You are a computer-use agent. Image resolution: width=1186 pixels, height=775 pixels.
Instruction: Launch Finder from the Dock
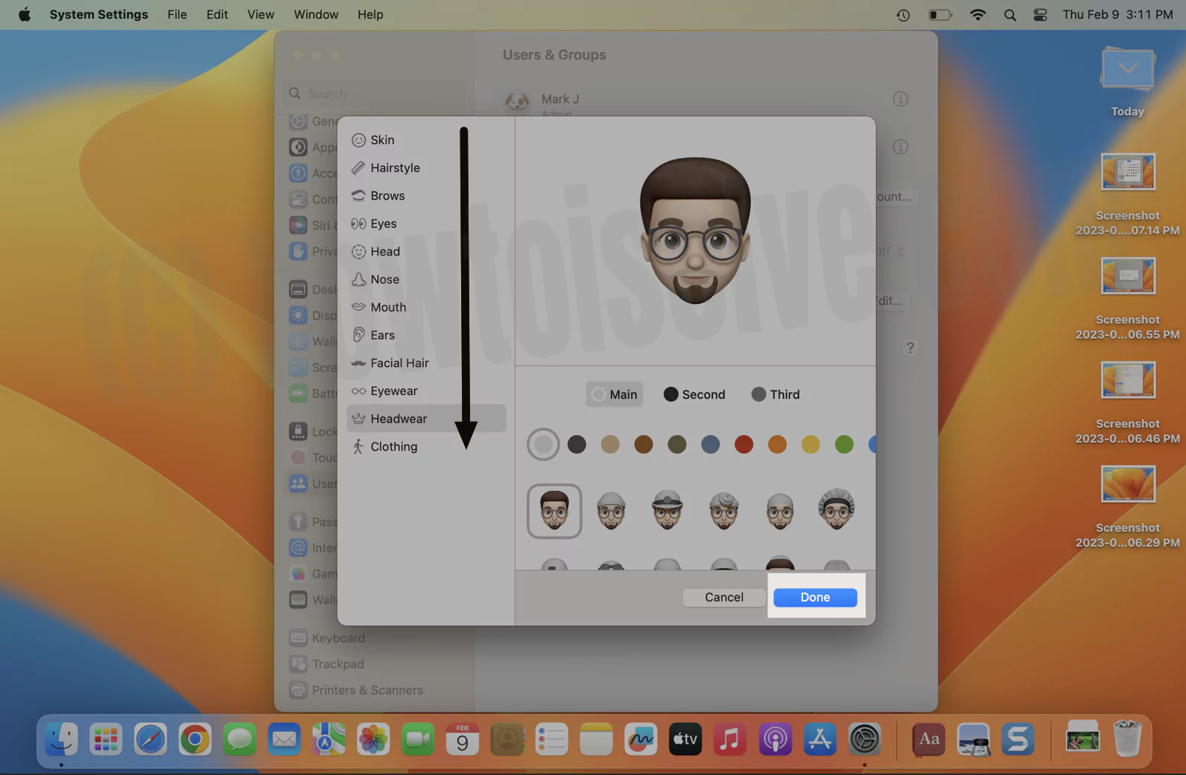click(x=61, y=740)
